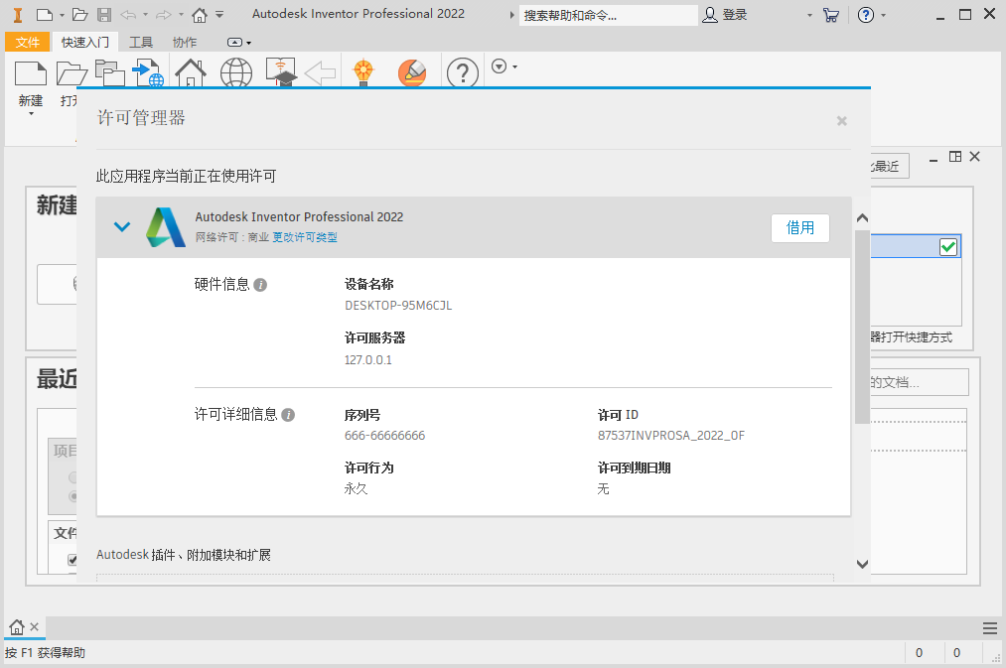Click the 借用 button

(x=799, y=227)
